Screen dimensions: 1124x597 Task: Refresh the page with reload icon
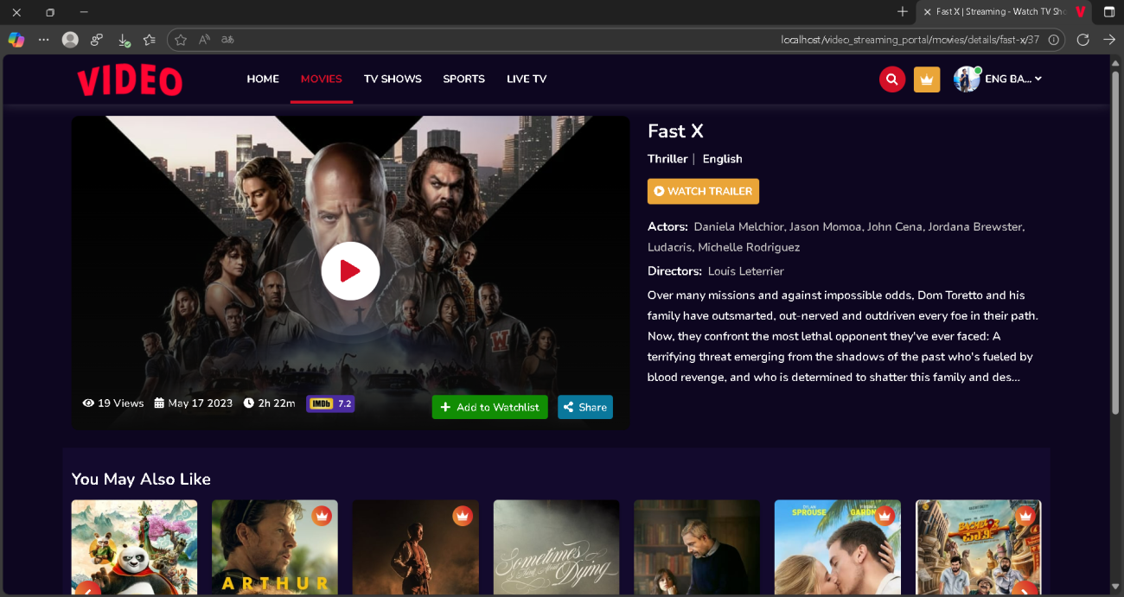1082,40
